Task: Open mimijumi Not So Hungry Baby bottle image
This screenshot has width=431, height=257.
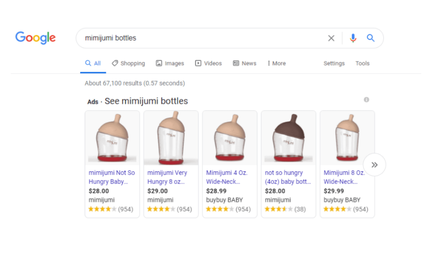Action: click(112, 138)
